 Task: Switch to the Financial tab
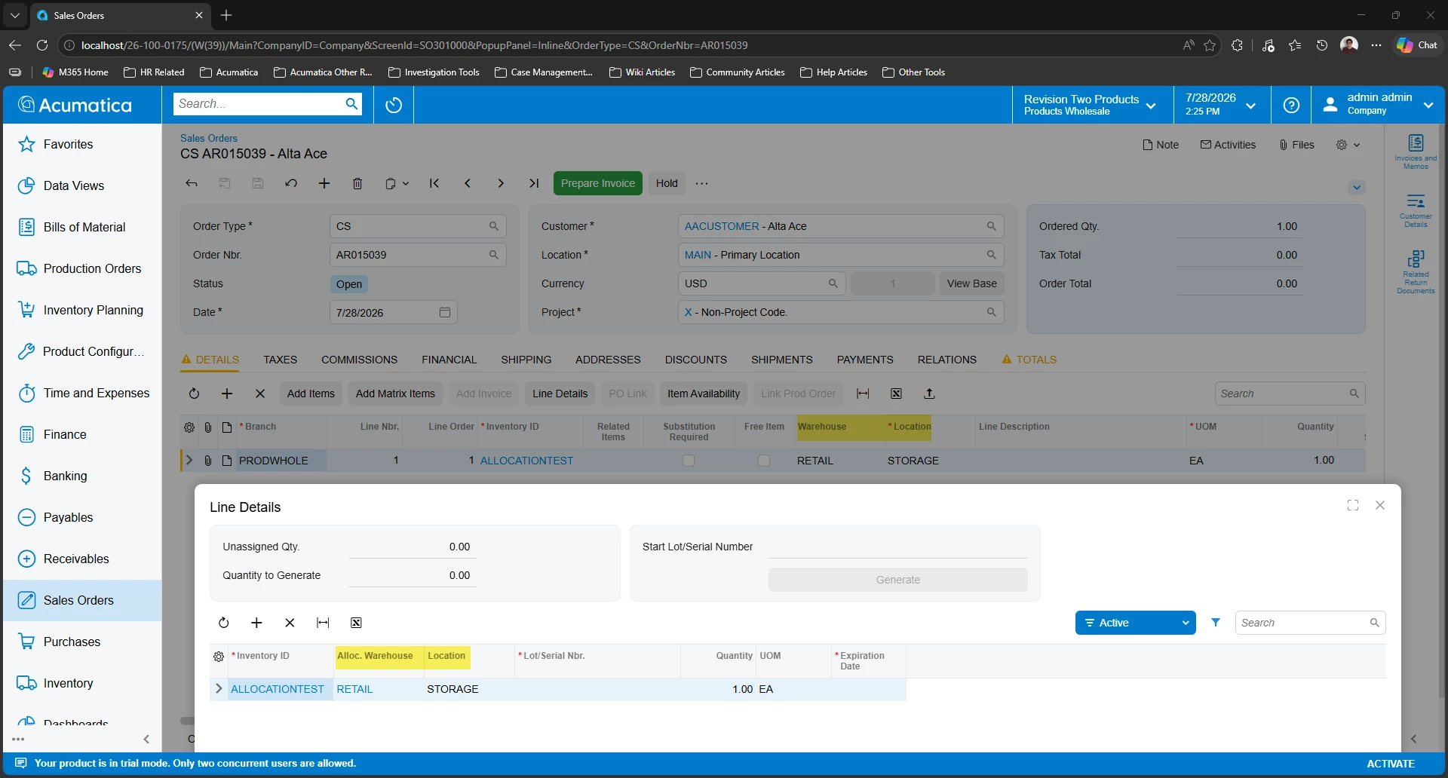449,360
